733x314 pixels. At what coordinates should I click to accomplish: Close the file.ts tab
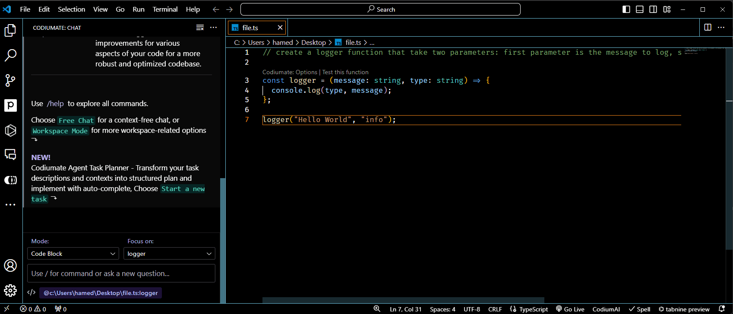coord(280,28)
